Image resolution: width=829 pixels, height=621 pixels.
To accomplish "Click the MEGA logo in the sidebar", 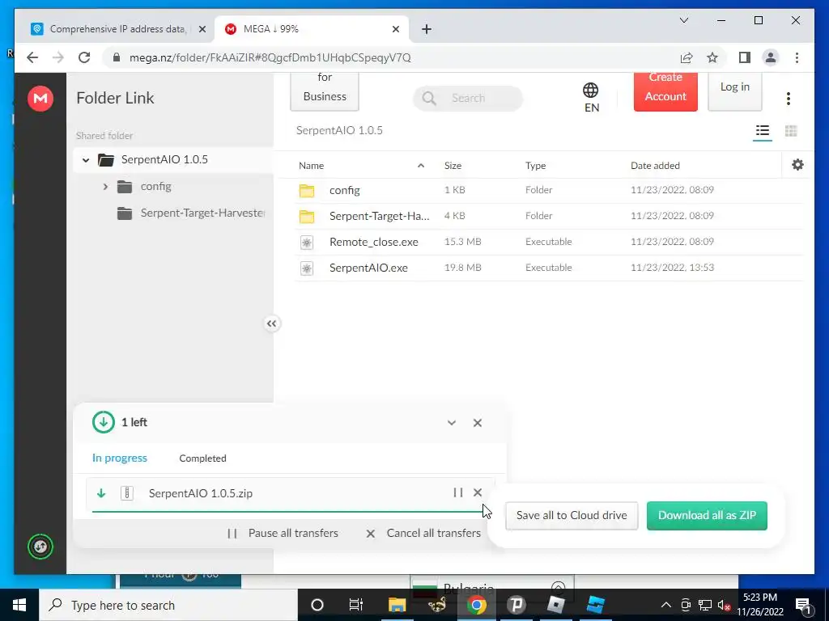I will pos(40,98).
